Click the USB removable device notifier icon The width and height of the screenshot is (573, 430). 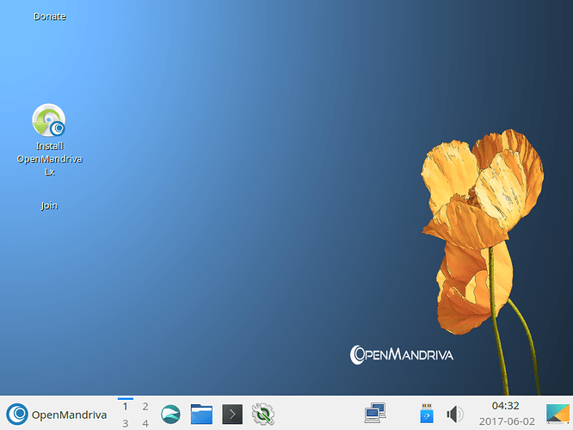[x=427, y=414]
